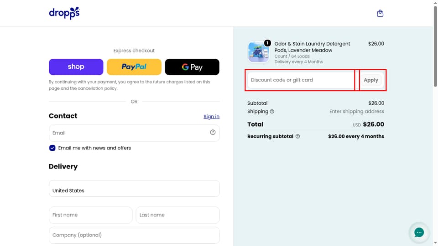Viewport: 438px width, 246px height.
Task: Focus the Company (optional) field
Action: (x=134, y=235)
